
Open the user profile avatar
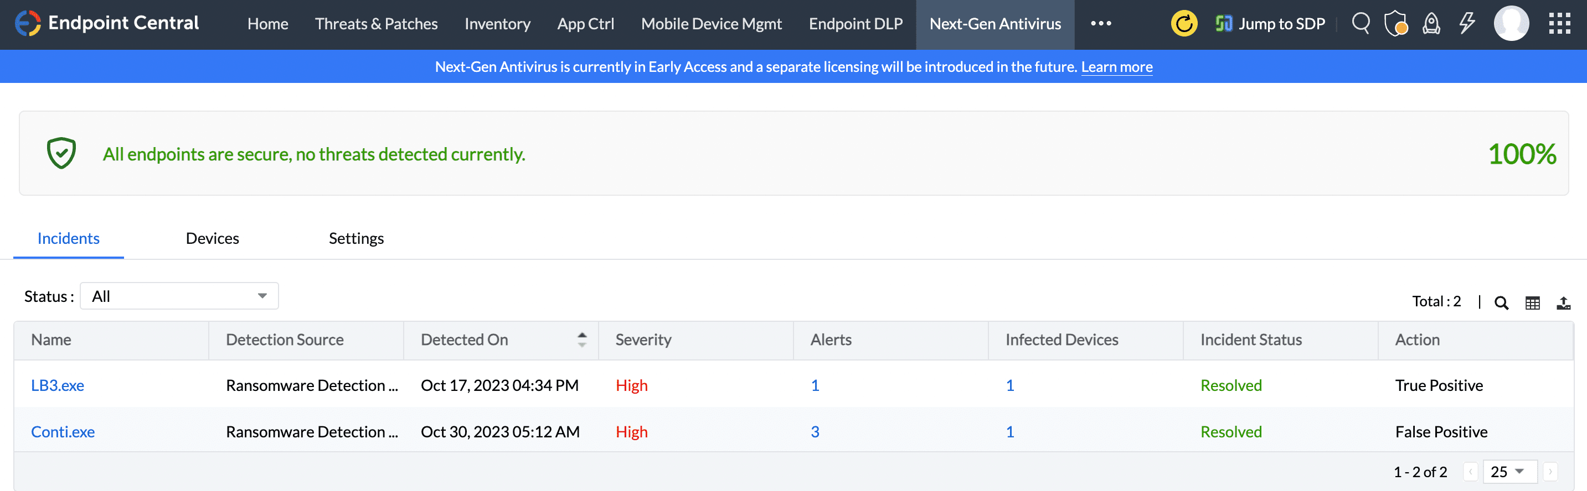click(x=1511, y=24)
